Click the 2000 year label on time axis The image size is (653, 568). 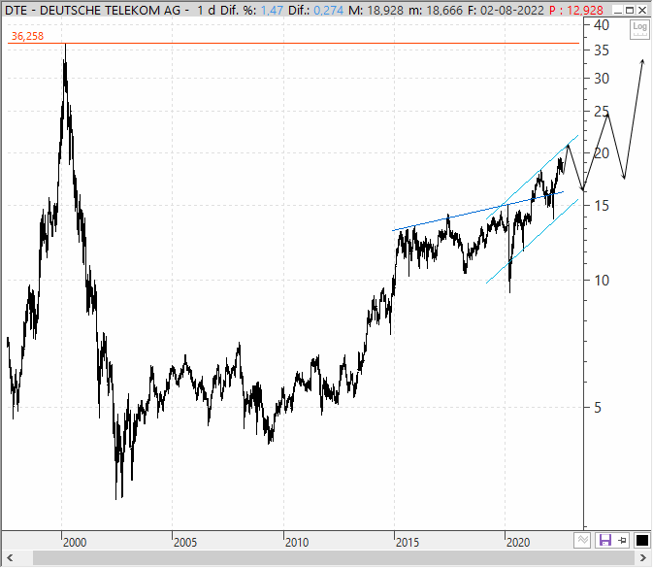coord(75,543)
